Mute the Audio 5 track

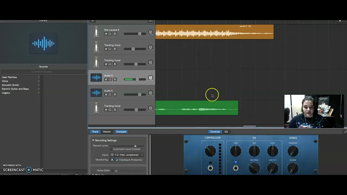click(x=106, y=95)
